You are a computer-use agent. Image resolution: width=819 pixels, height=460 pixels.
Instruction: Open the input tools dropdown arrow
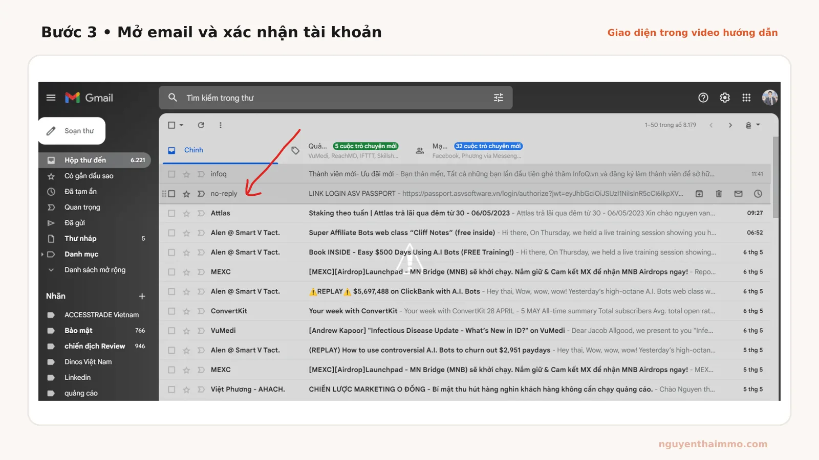[758, 125]
